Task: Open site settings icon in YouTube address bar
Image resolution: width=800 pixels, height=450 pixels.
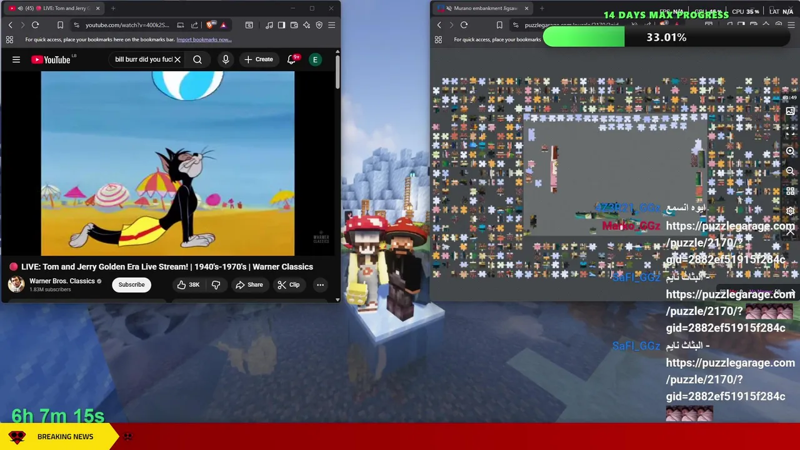Action: (76, 25)
